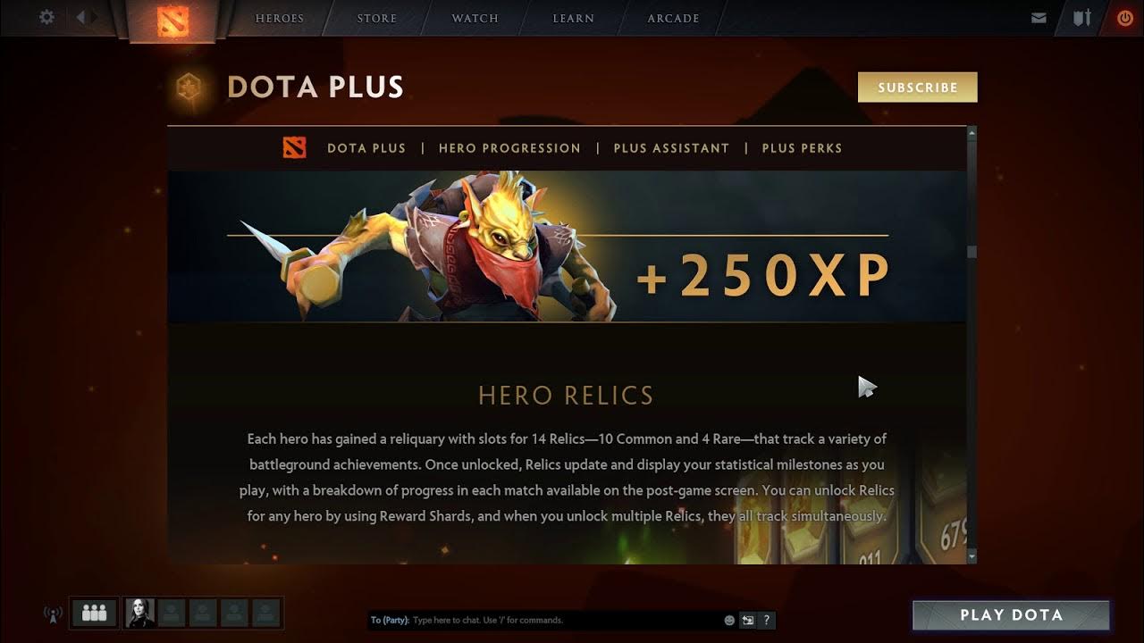
Task: Open the party members group icon
Action: pyautogui.click(x=94, y=613)
